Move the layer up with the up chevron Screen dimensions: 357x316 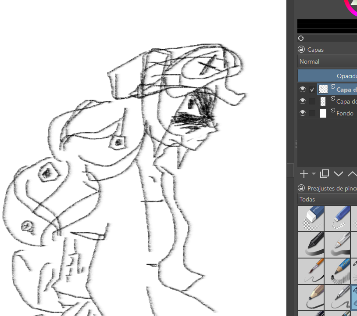(x=353, y=174)
